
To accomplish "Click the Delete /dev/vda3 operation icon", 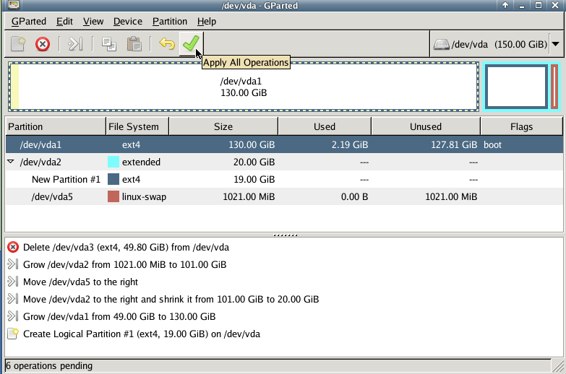I will 13,247.
